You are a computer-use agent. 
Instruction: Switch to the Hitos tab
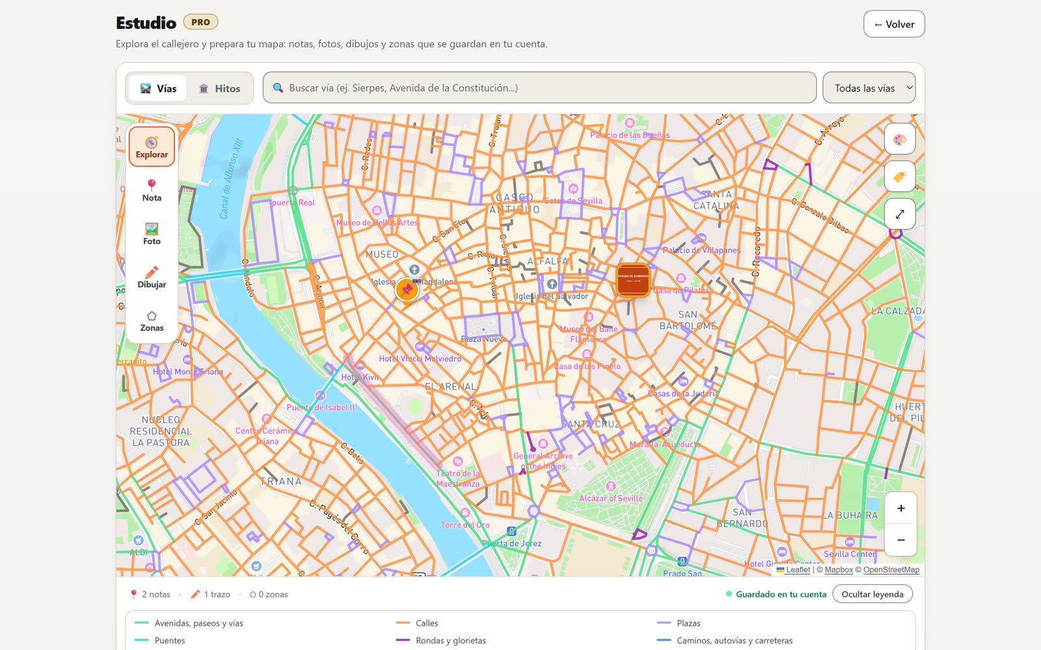point(219,88)
